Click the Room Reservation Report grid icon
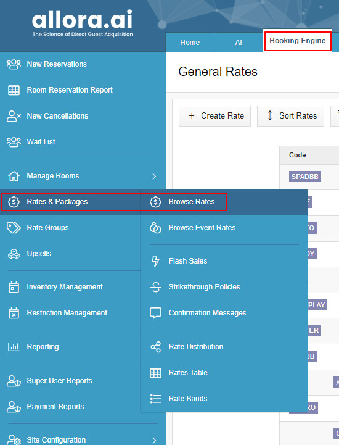The width and height of the screenshot is (339, 445). pyautogui.click(x=14, y=90)
